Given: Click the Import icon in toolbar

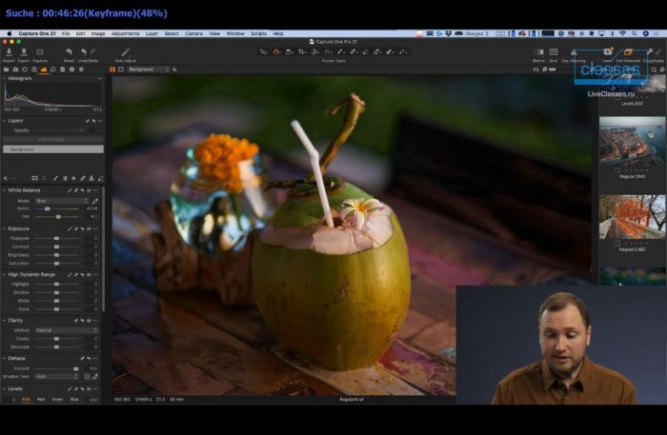Looking at the screenshot, I should point(9,52).
